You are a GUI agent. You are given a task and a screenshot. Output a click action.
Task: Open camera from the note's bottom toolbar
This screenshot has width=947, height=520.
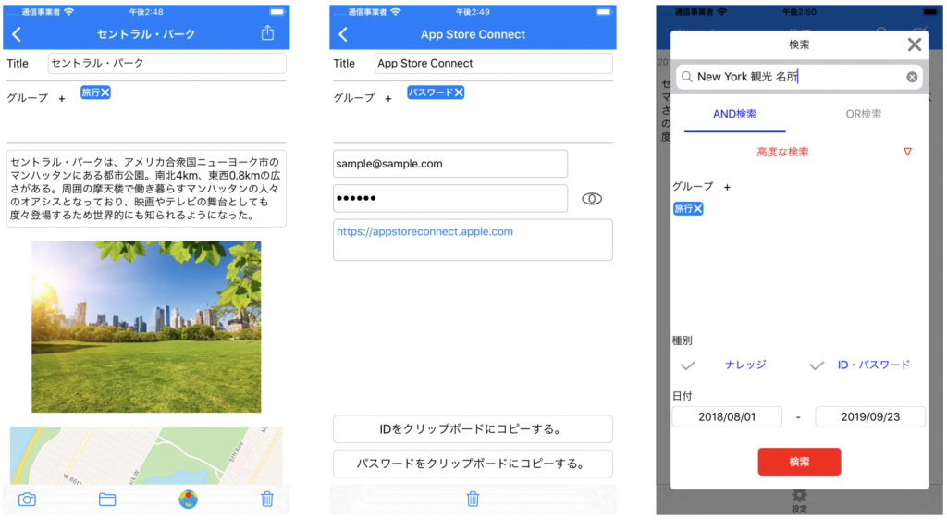(x=28, y=500)
